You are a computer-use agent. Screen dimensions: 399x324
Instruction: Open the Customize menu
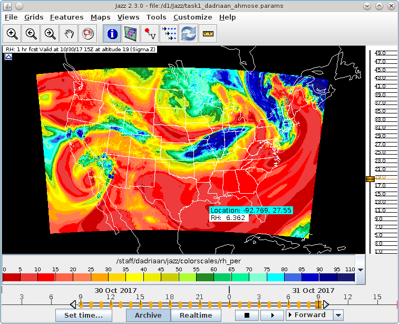(192, 17)
